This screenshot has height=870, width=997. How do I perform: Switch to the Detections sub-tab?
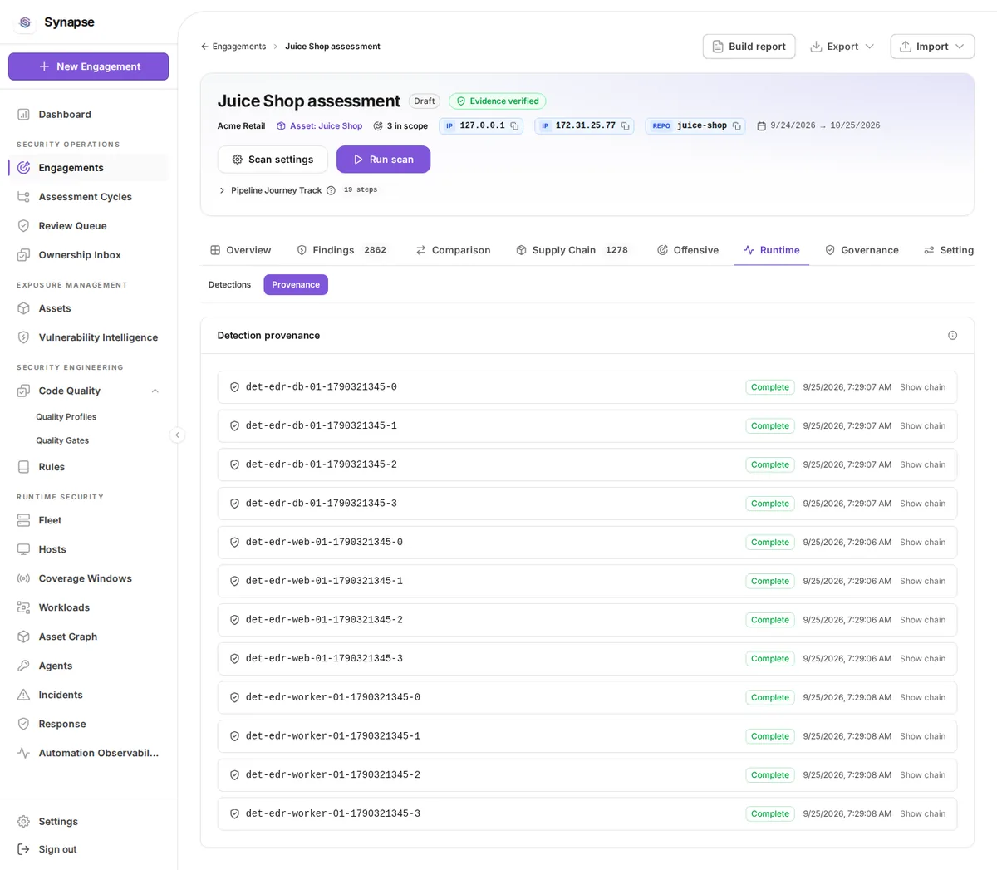[x=229, y=285]
